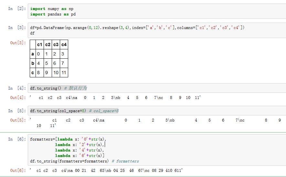Click the table cell containing value 0
The image size is (286, 177).
[x=39, y=54]
